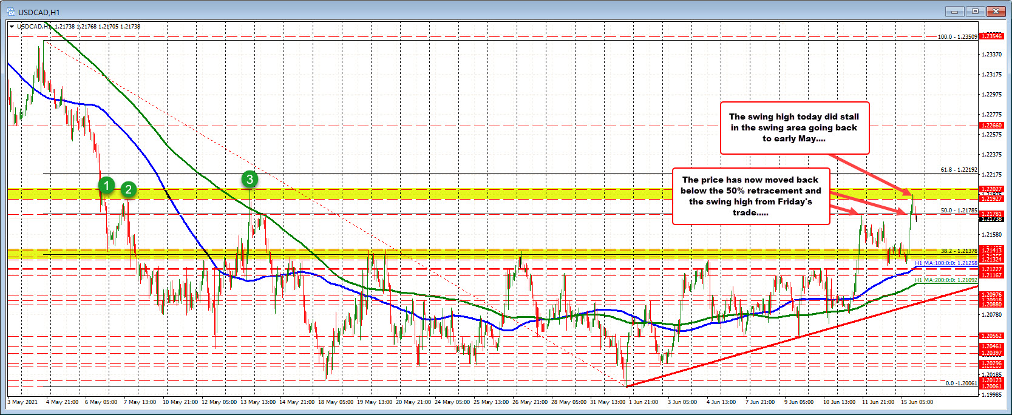This screenshot has width=1012, height=415.
Task: Click the 38.2 - 1.21378 Fibonacci label
Action: point(959,251)
